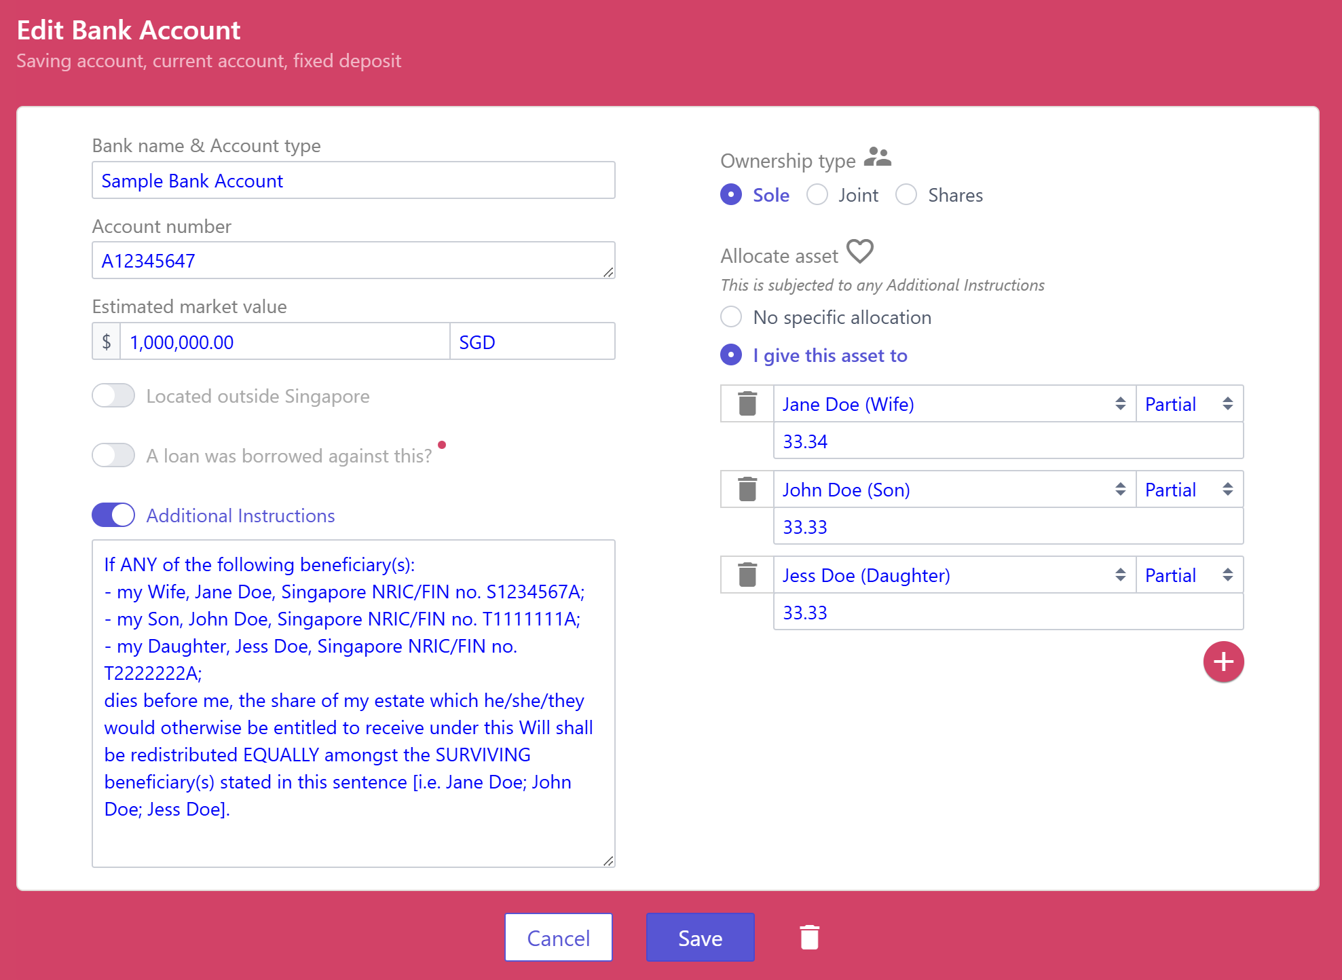1342x980 pixels.
Task: Turn off Additional Instructions switch
Action: (x=114, y=515)
